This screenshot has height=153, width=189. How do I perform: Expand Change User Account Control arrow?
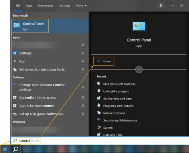[83, 87]
